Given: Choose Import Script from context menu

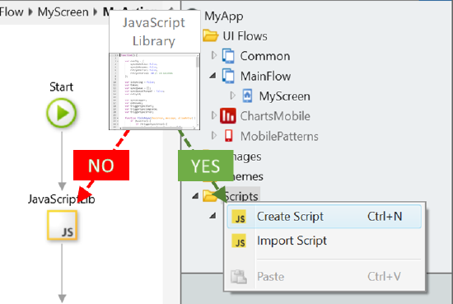Looking at the screenshot, I should tap(325, 241).
